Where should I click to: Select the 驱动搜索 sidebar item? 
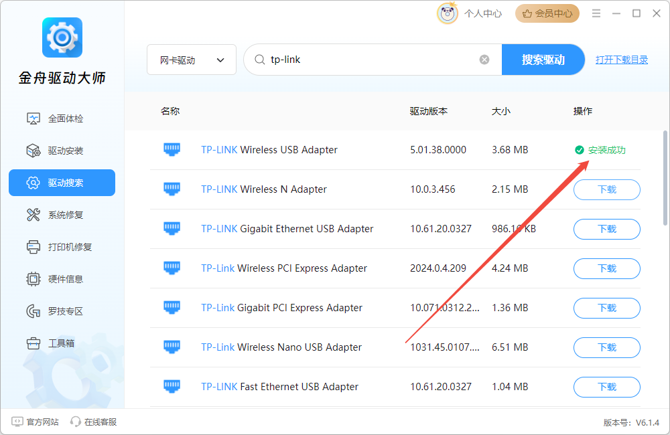point(62,183)
